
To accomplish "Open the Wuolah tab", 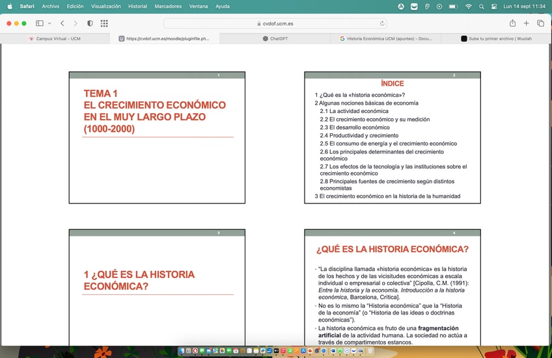I will pyautogui.click(x=496, y=38).
